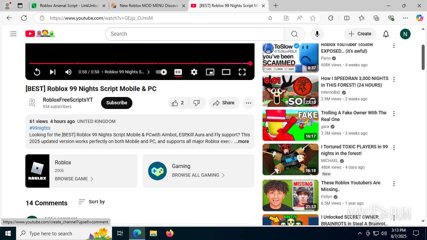Click the YouTube search magnifier button
This screenshot has height=240, width=427.
(294, 34)
